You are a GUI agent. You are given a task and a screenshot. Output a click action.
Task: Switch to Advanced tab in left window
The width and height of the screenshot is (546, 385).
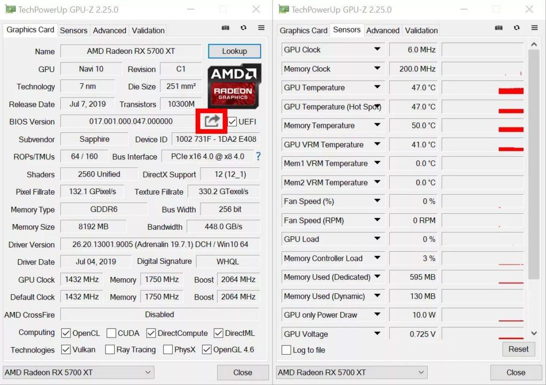[x=109, y=30]
